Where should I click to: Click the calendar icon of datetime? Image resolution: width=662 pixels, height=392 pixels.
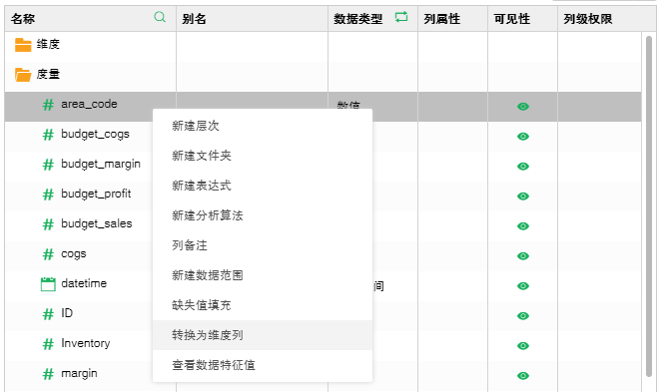pyautogui.click(x=48, y=284)
